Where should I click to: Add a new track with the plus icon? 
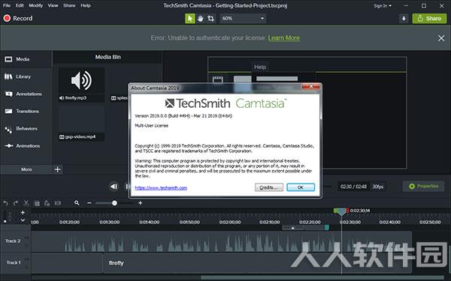coord(23,213)
